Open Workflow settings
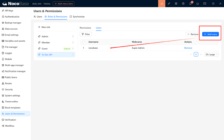 pyautogui.click(x=16, y=126)
